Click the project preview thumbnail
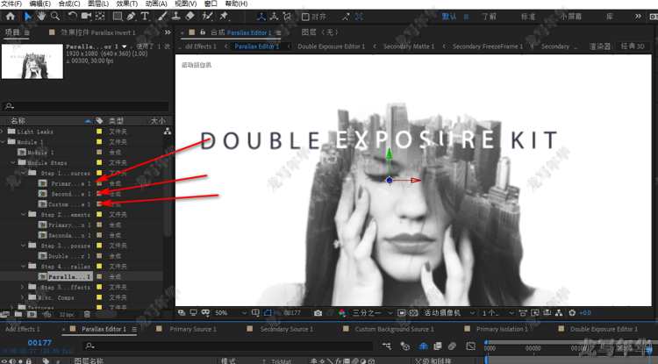Image resolution: width=658 pixels, height=364 pixels. tap(32, 61)
